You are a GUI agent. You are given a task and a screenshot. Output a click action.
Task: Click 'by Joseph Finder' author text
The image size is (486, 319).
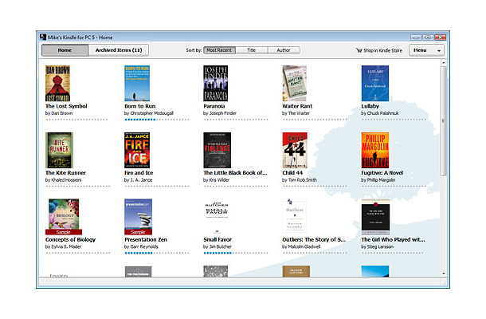220,113
